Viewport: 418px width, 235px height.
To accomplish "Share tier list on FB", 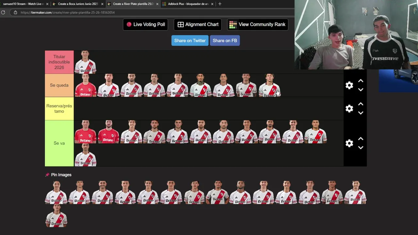I will click(225, 40).
